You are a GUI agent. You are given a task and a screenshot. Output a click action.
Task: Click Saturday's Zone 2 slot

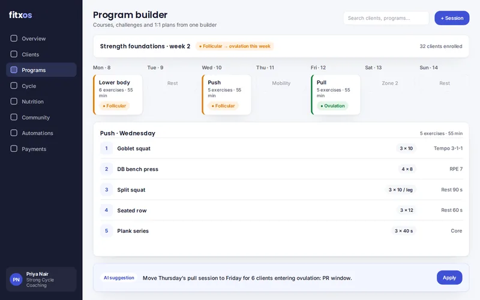tap(390, 83)
